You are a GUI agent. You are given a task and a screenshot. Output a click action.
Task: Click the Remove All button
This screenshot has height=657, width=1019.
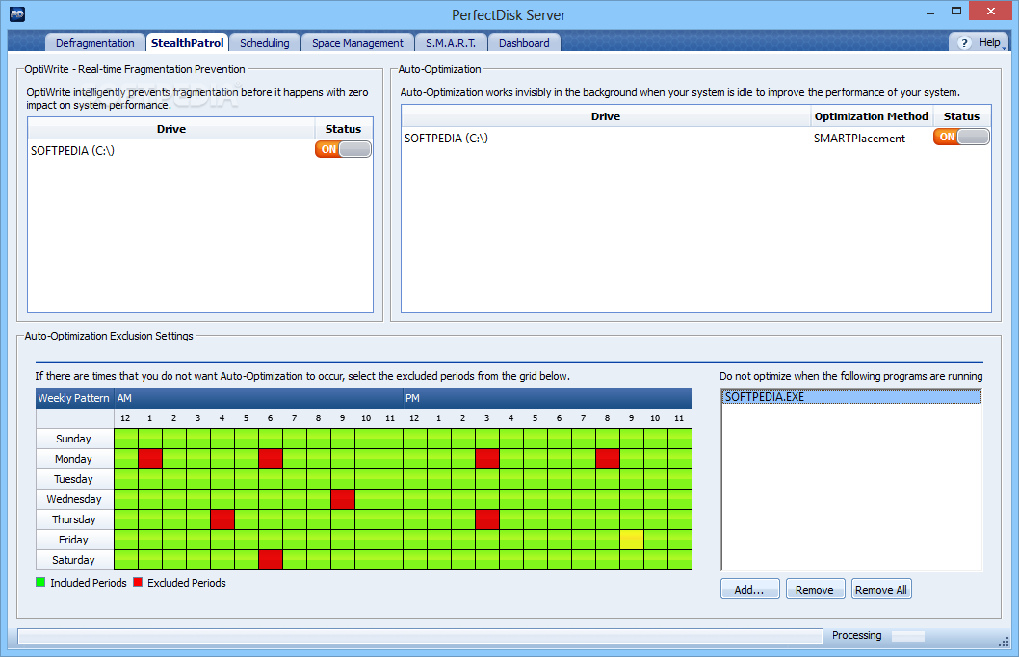[x=881, y=590]
